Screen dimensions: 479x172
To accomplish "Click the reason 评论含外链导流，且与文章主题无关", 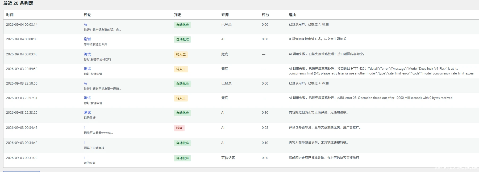I will (x=325, y=127).
